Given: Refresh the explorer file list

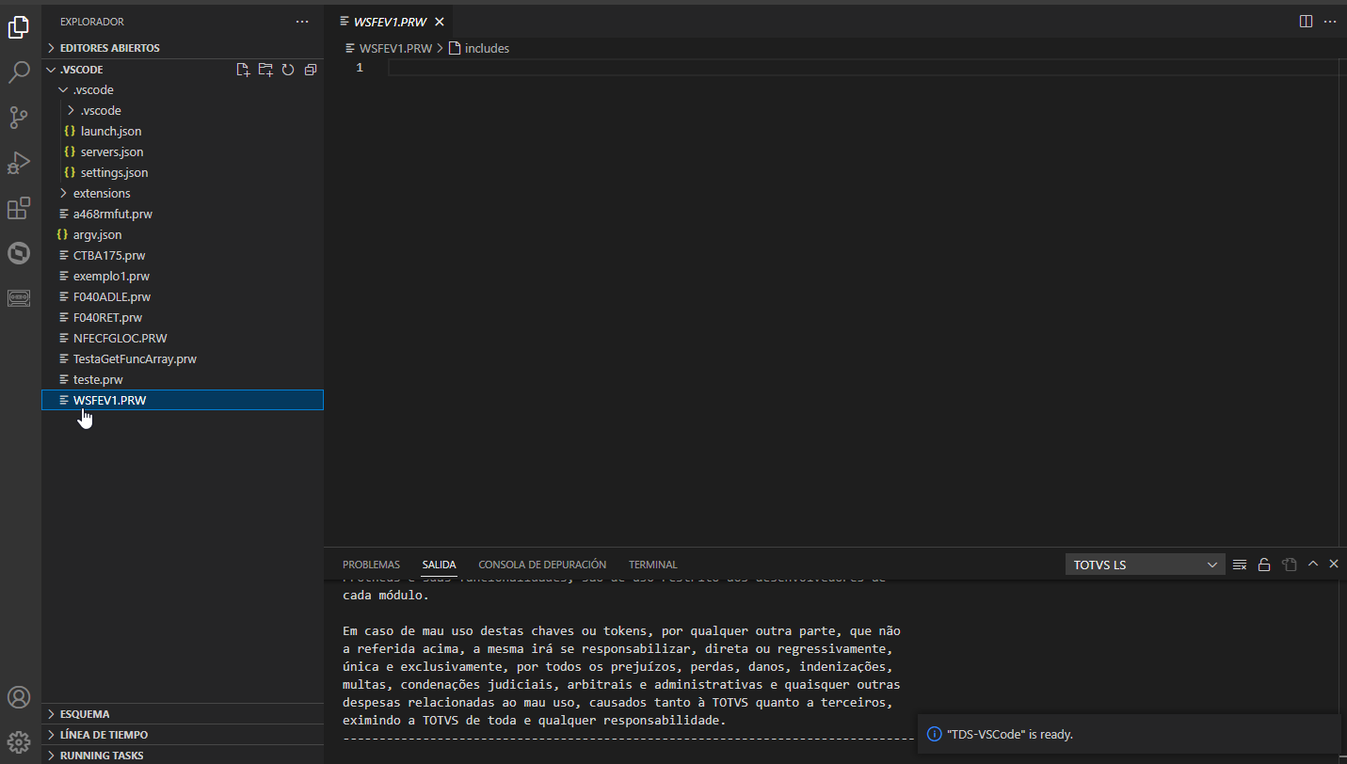Looking at the screenshot, I should click(x=288, y=70).
